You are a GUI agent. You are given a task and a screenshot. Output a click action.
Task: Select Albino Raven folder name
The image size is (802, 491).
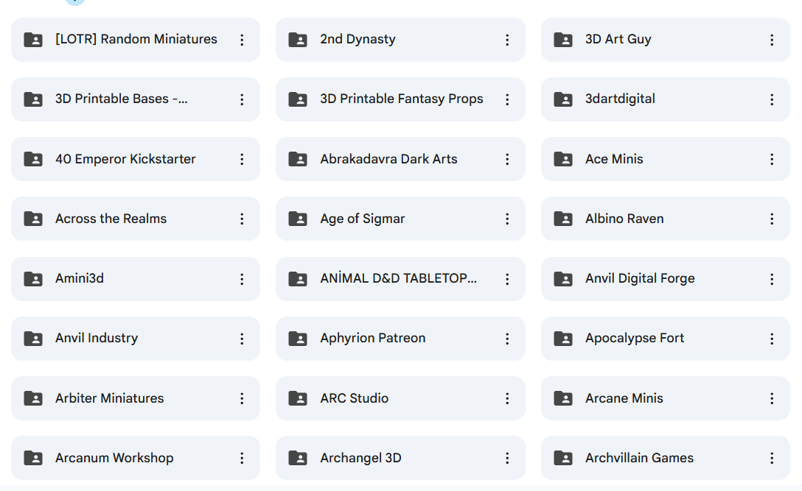pyautogui.click(x=624, y=219)
